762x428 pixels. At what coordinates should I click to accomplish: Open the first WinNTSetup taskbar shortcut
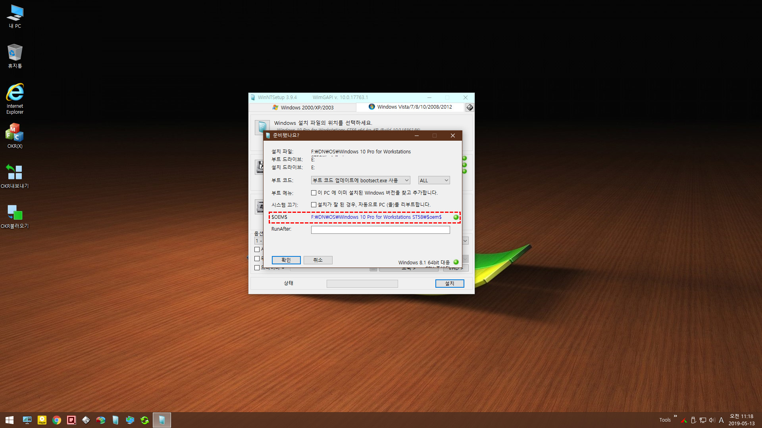(115, 420)
